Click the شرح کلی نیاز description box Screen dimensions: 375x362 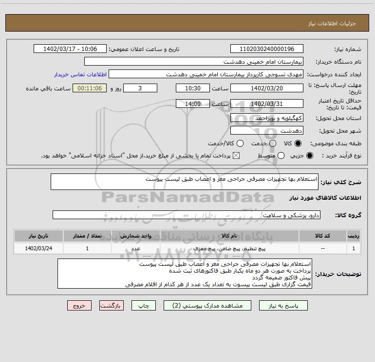pos(185,182)
